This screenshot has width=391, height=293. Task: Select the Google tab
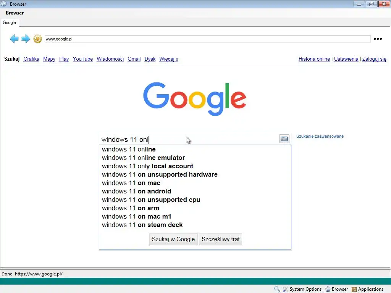pos(10,23)
